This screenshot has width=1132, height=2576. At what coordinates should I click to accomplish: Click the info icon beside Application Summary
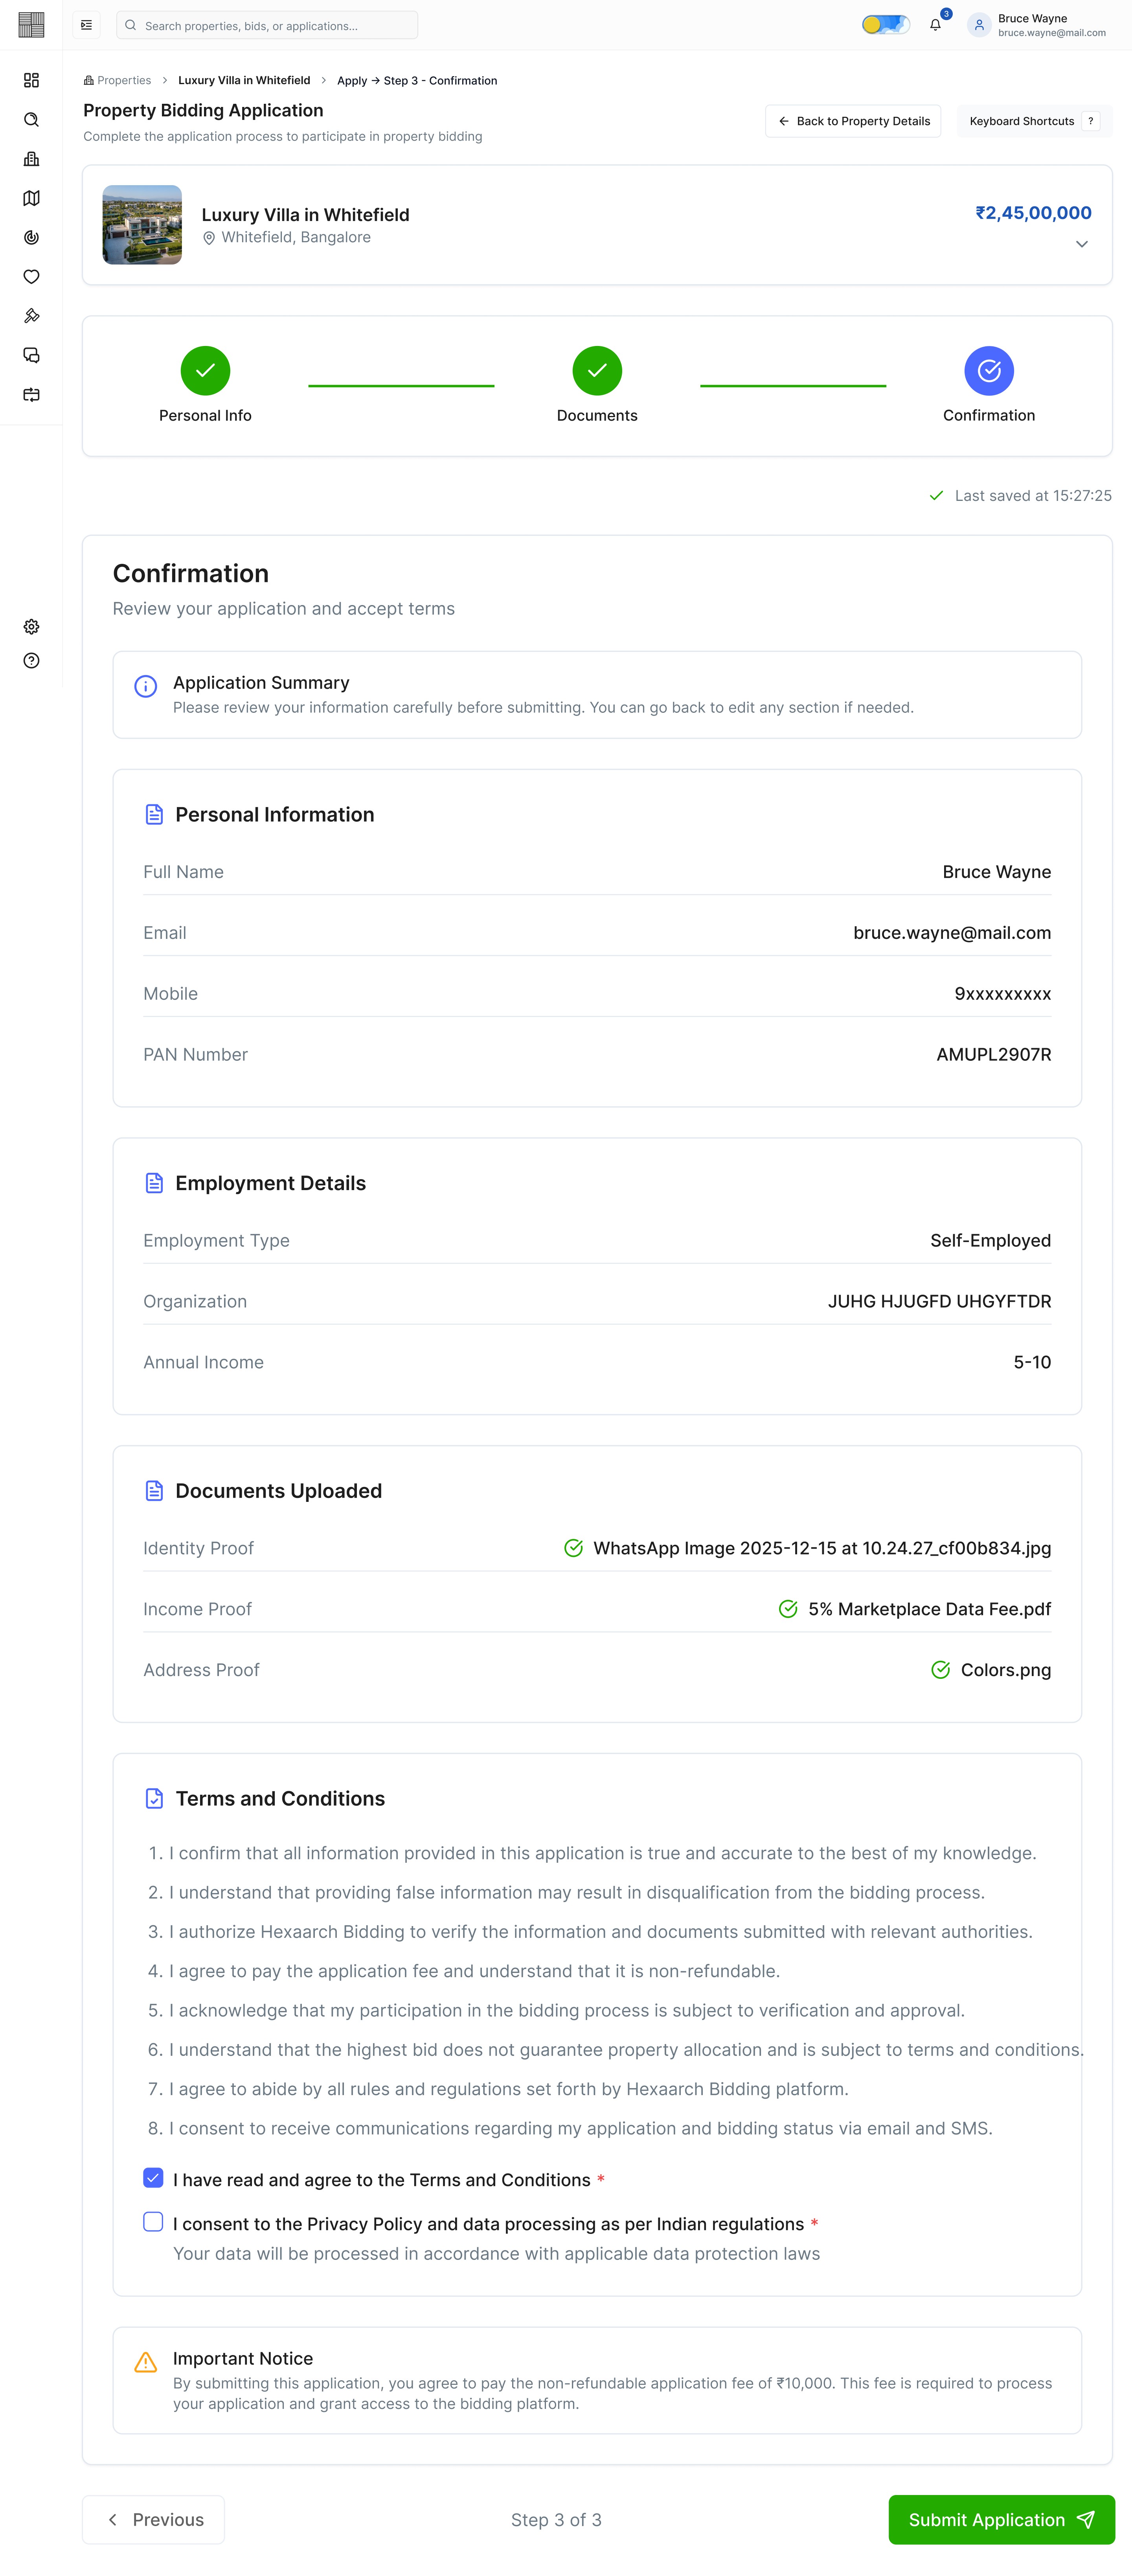(x=145, y=686)
